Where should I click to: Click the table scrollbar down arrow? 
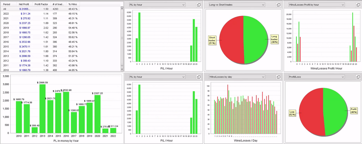tap(122, 69)
